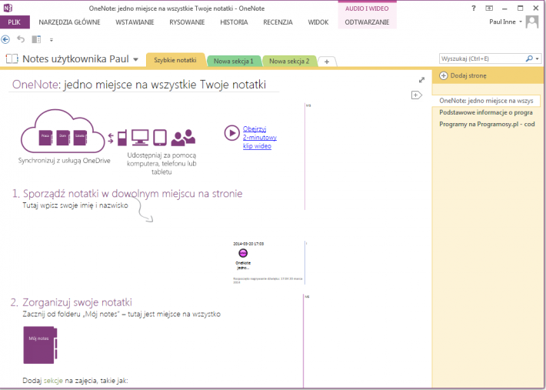Select the Szybkie notatki section tab

(x=175, y=60)
